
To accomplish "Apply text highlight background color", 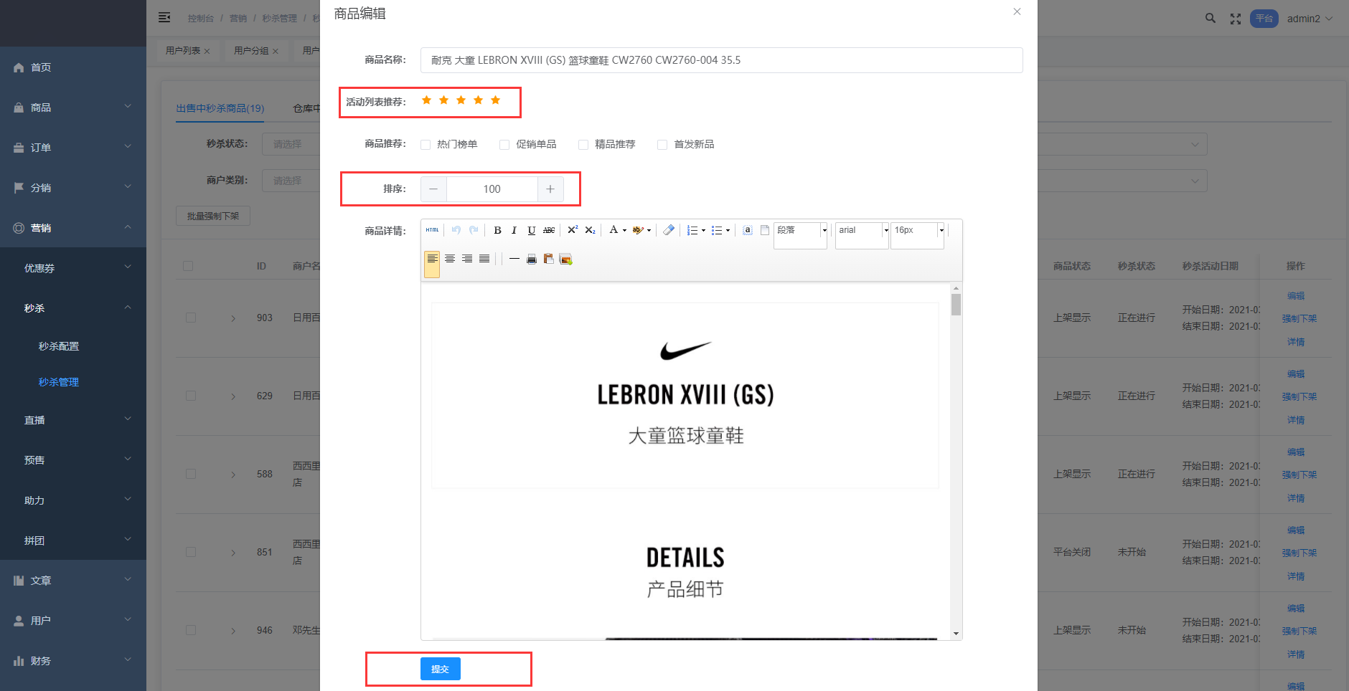I will click(637, 230).
